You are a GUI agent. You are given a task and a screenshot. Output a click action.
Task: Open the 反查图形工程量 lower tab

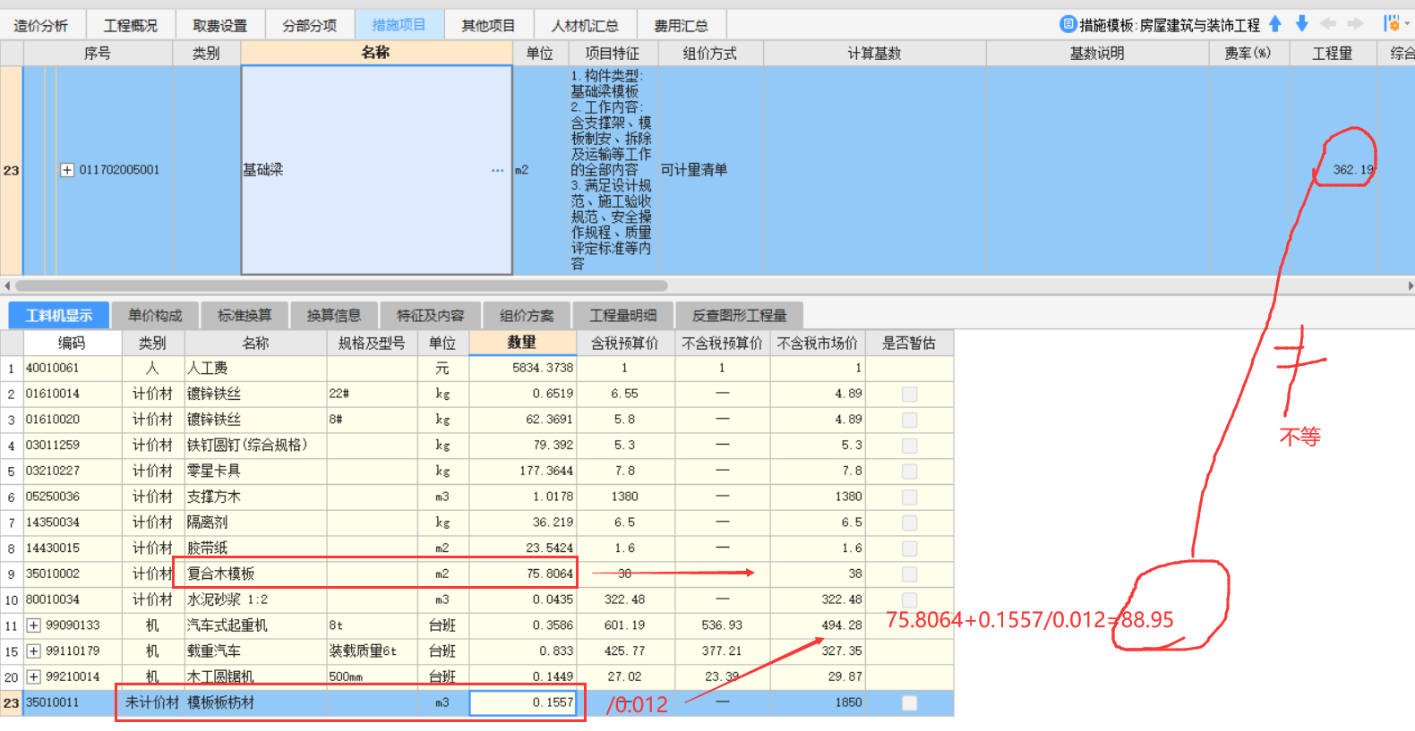740,315
